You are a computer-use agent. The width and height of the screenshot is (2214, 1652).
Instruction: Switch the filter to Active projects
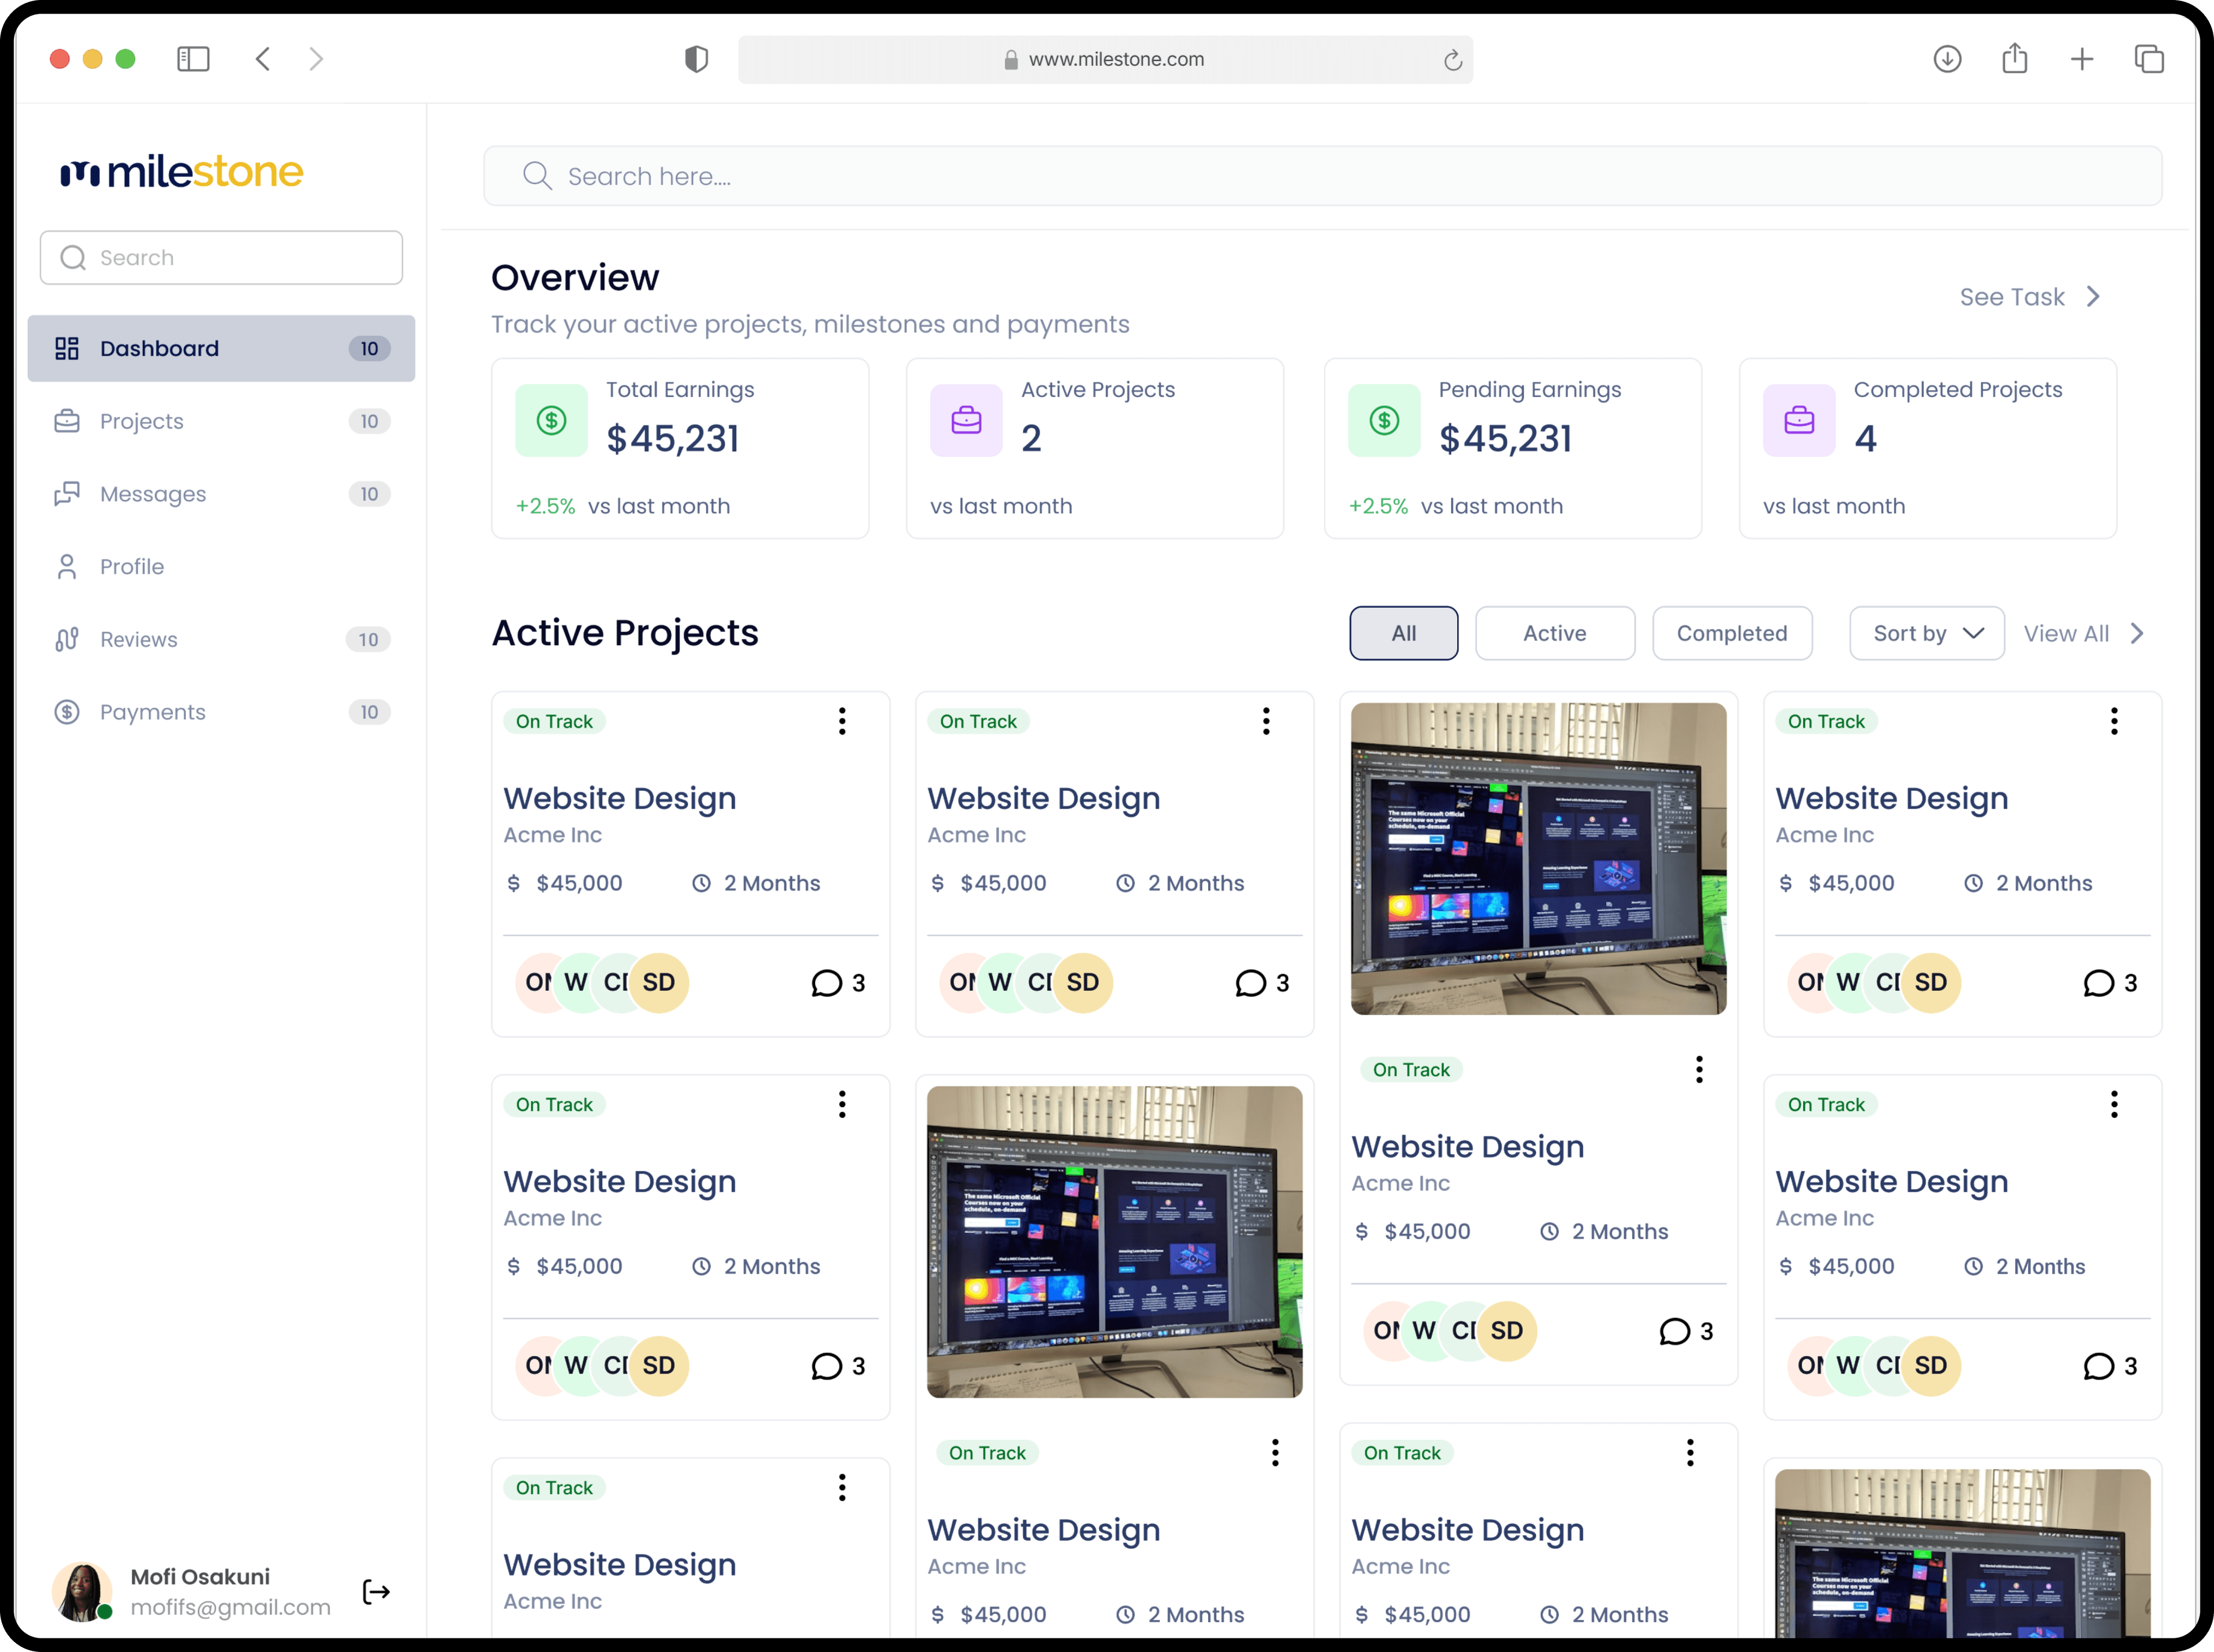(x=1554, y=633)
